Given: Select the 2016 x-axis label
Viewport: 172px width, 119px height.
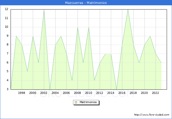Looking at the screenshot, I should [122, 93].
